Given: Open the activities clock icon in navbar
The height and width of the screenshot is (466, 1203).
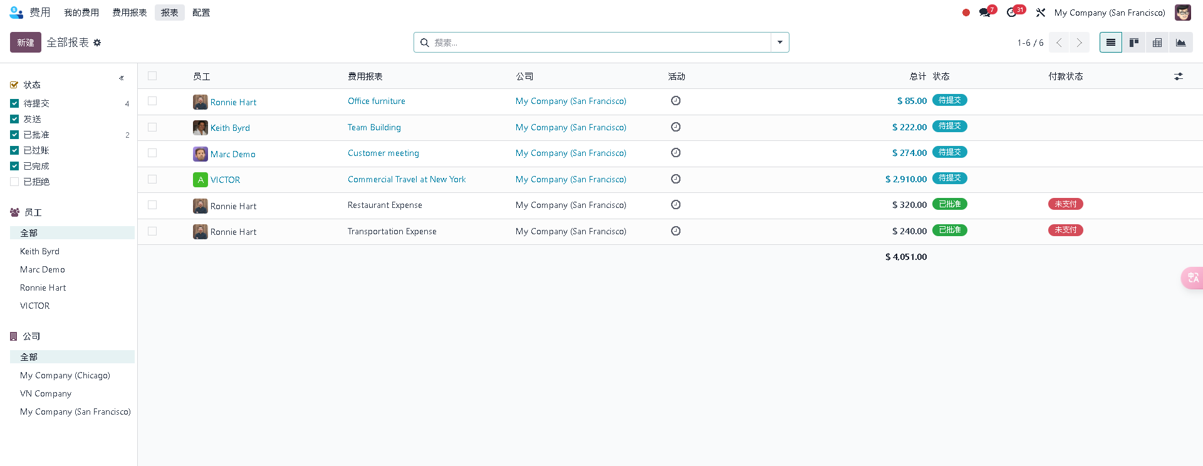Looking at the screenshot, I should point(1011,13).
